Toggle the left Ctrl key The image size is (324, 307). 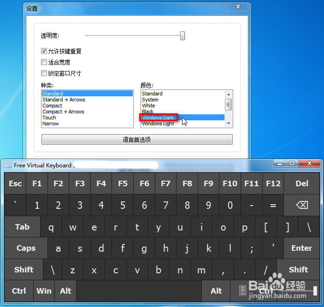coord(19,291)
